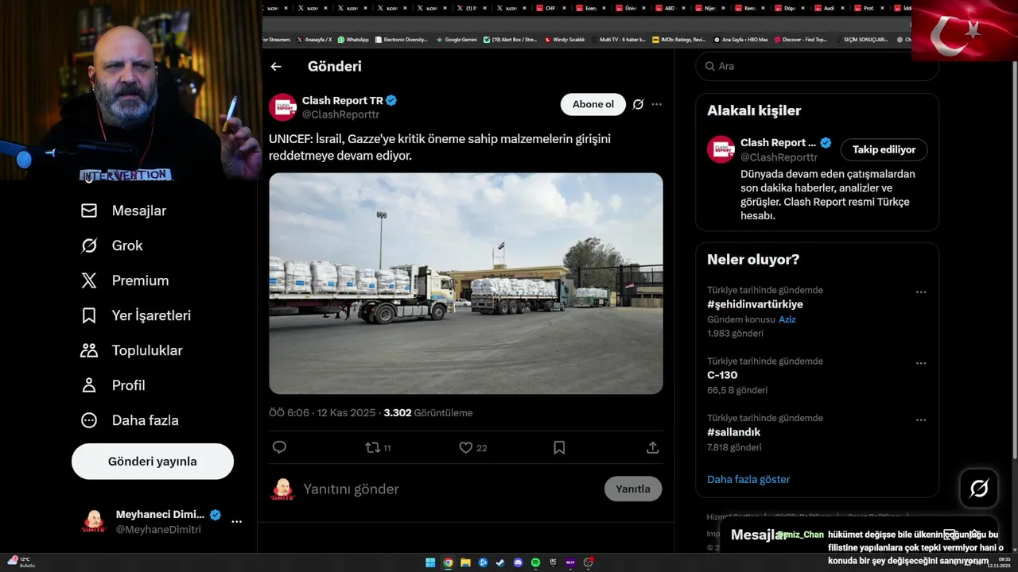Open Grok in the sidebar
1018x572 pixels.
tap(112, 245)
